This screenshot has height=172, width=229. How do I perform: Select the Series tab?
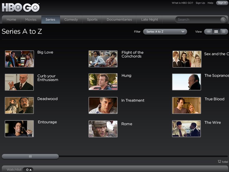pyautogui.click(x=51, y=19)
